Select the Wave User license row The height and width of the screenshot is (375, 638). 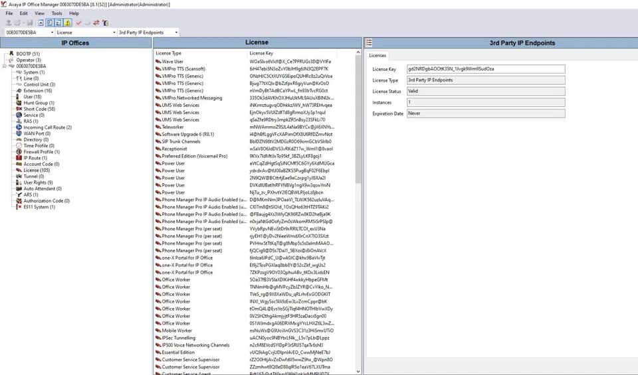tap(245, 61)
